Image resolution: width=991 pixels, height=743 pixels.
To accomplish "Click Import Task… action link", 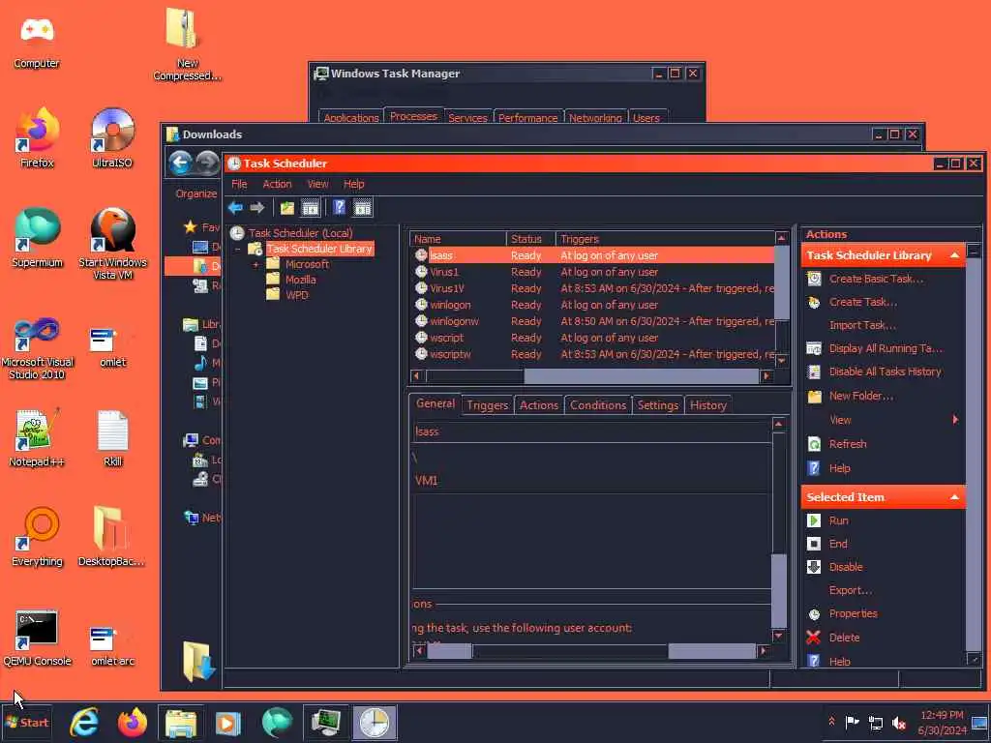I will (862, 325).
